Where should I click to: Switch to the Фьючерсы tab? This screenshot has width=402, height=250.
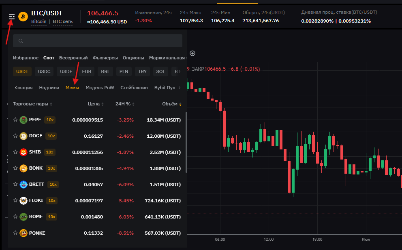pyautogui.click(x=105, y=58)
